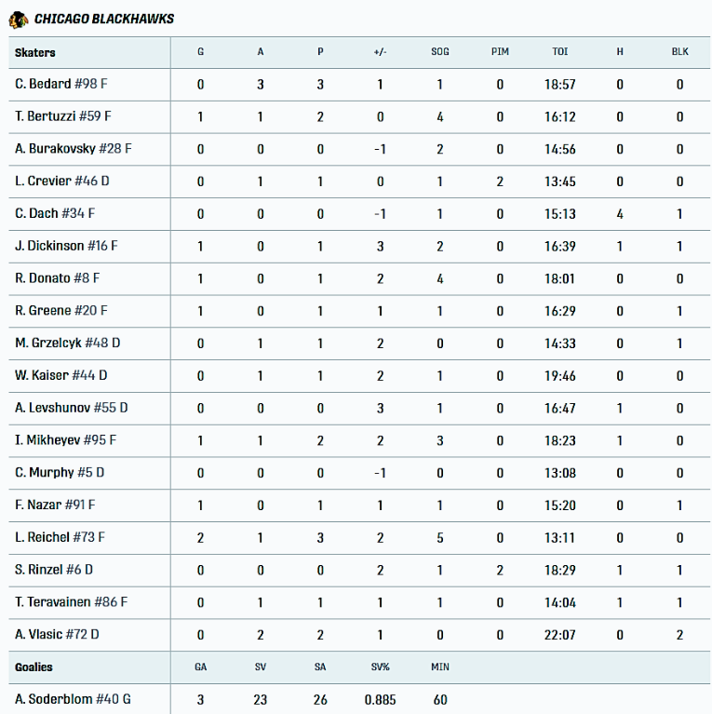Sort by the SOG column header
The height and width of the screenshot is (714, 712).
(x=440, y=52)
